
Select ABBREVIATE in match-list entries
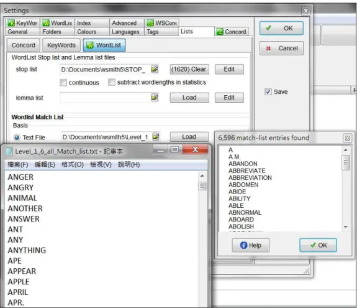click(247, 170)
